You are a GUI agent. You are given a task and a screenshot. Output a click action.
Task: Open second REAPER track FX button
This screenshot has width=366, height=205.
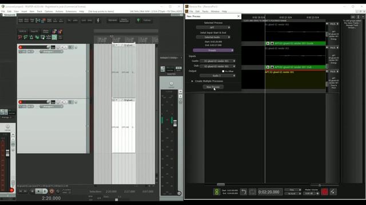(71, 102)
